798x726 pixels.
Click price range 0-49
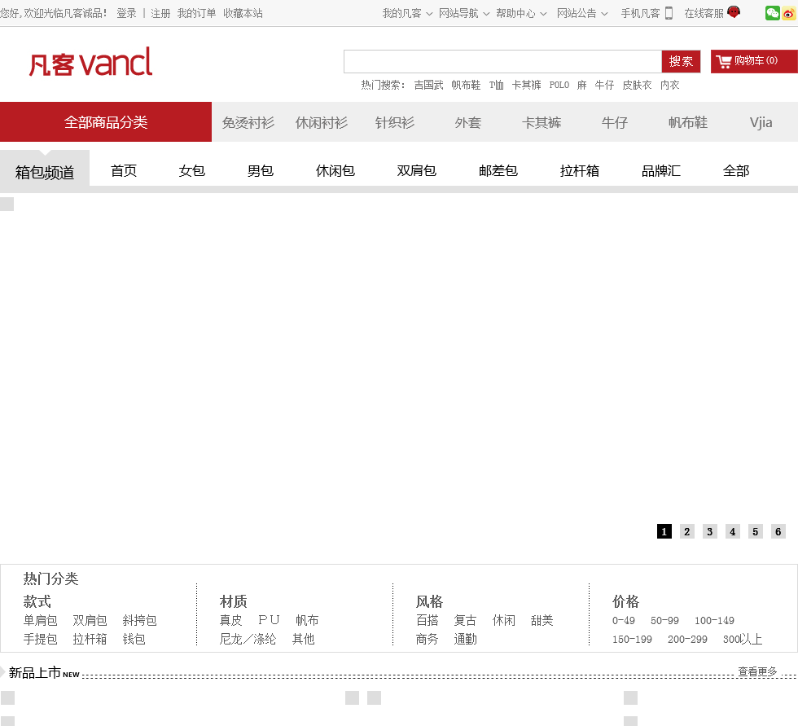click(624, 621)
